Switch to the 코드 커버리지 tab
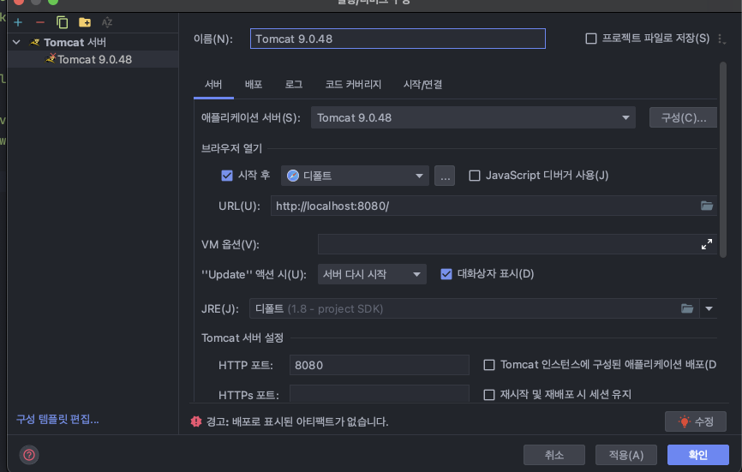 353,84
